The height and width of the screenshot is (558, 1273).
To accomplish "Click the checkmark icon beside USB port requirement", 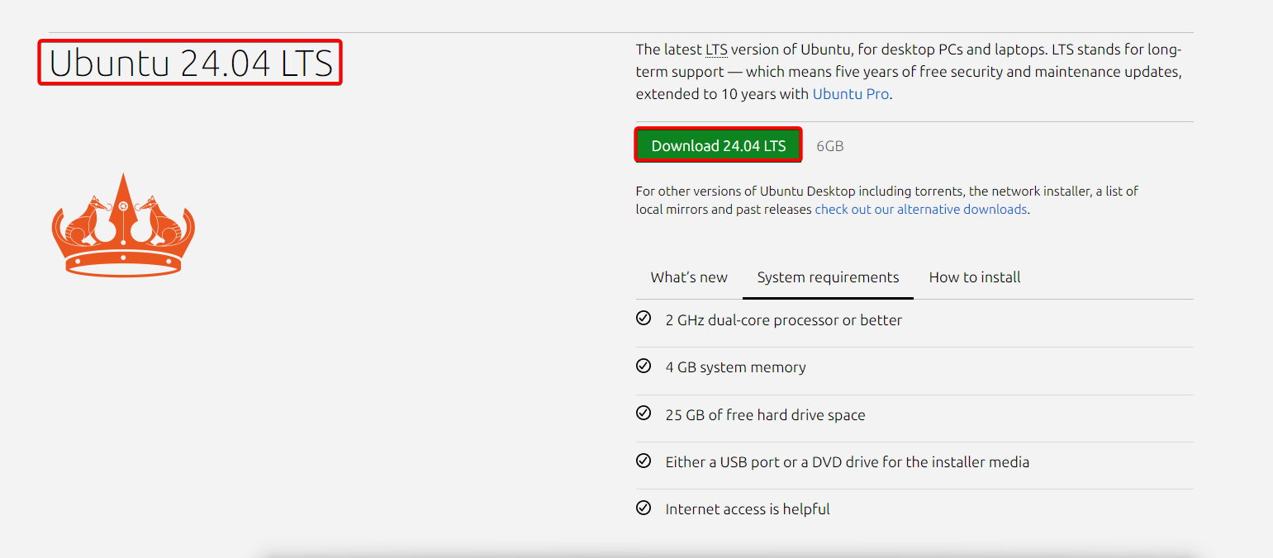I will tap(644, 460).
